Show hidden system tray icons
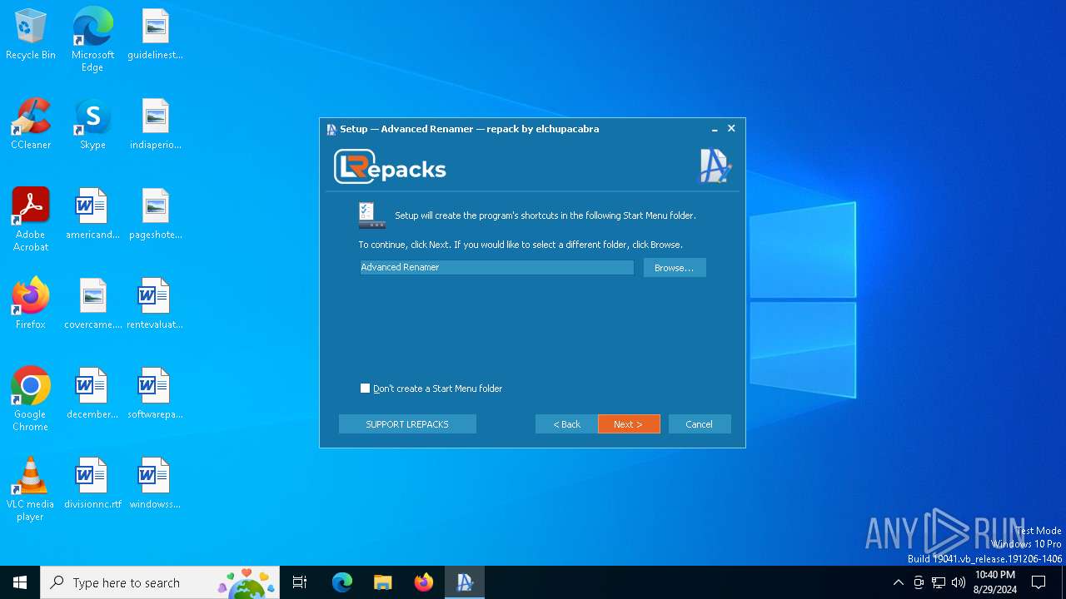1066x599 pixels. (x=899, y=582)
